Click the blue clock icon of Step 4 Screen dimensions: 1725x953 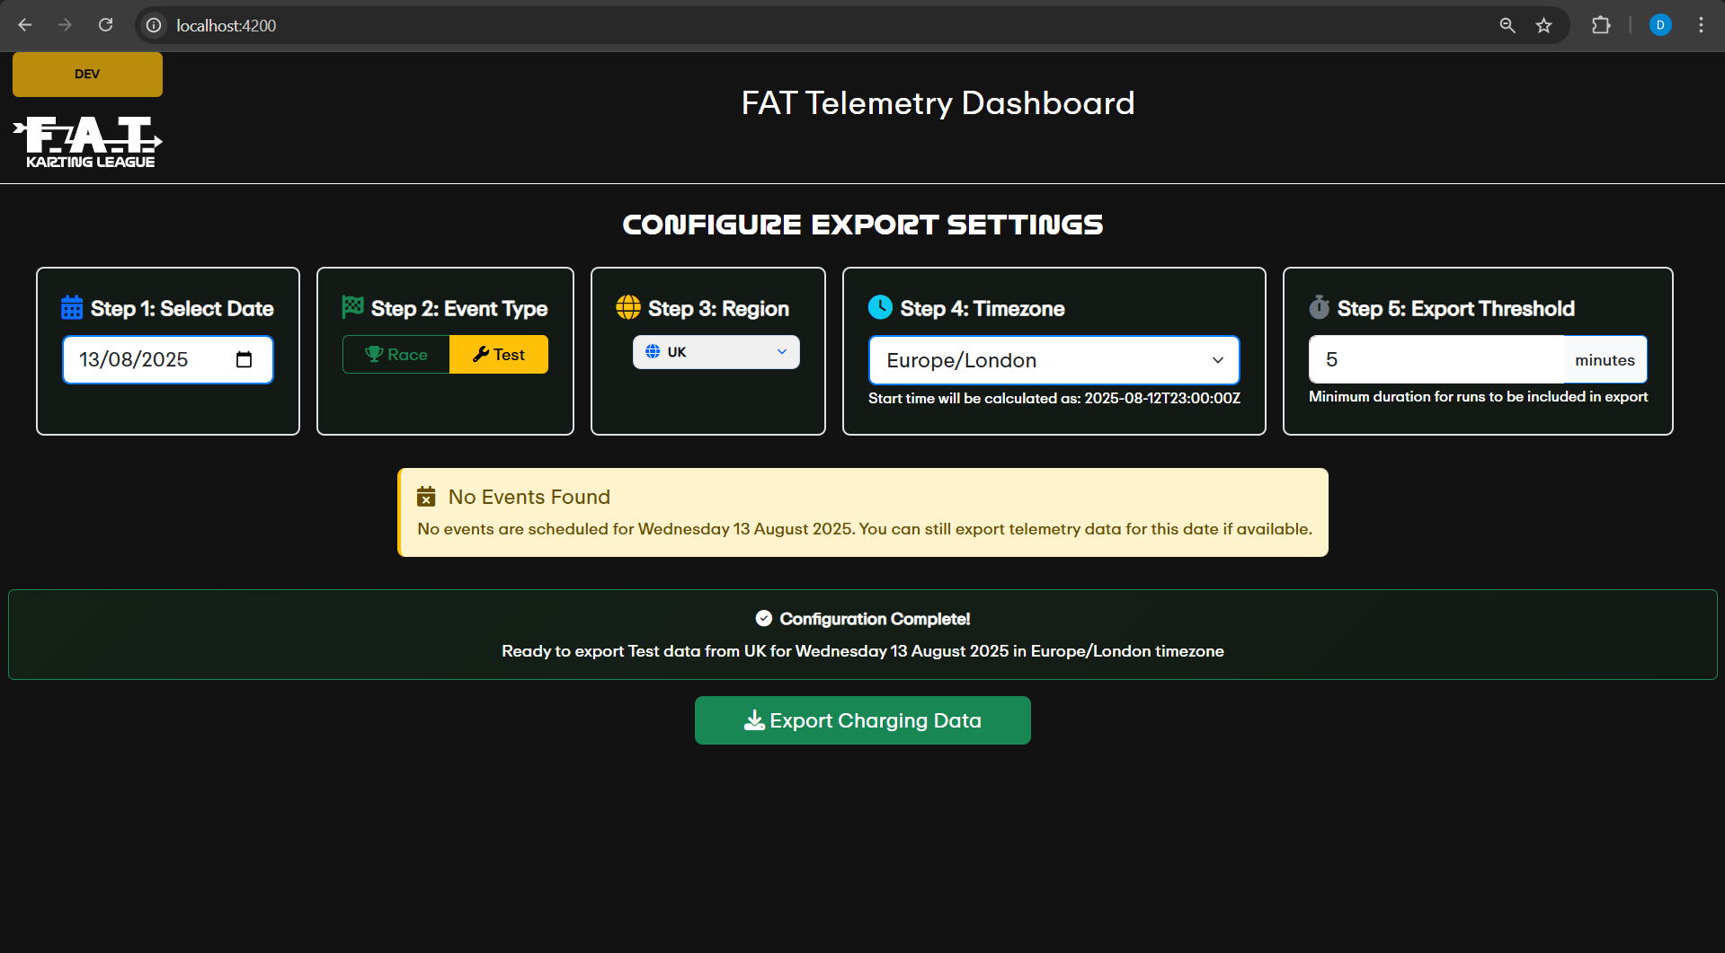(880, 307)
